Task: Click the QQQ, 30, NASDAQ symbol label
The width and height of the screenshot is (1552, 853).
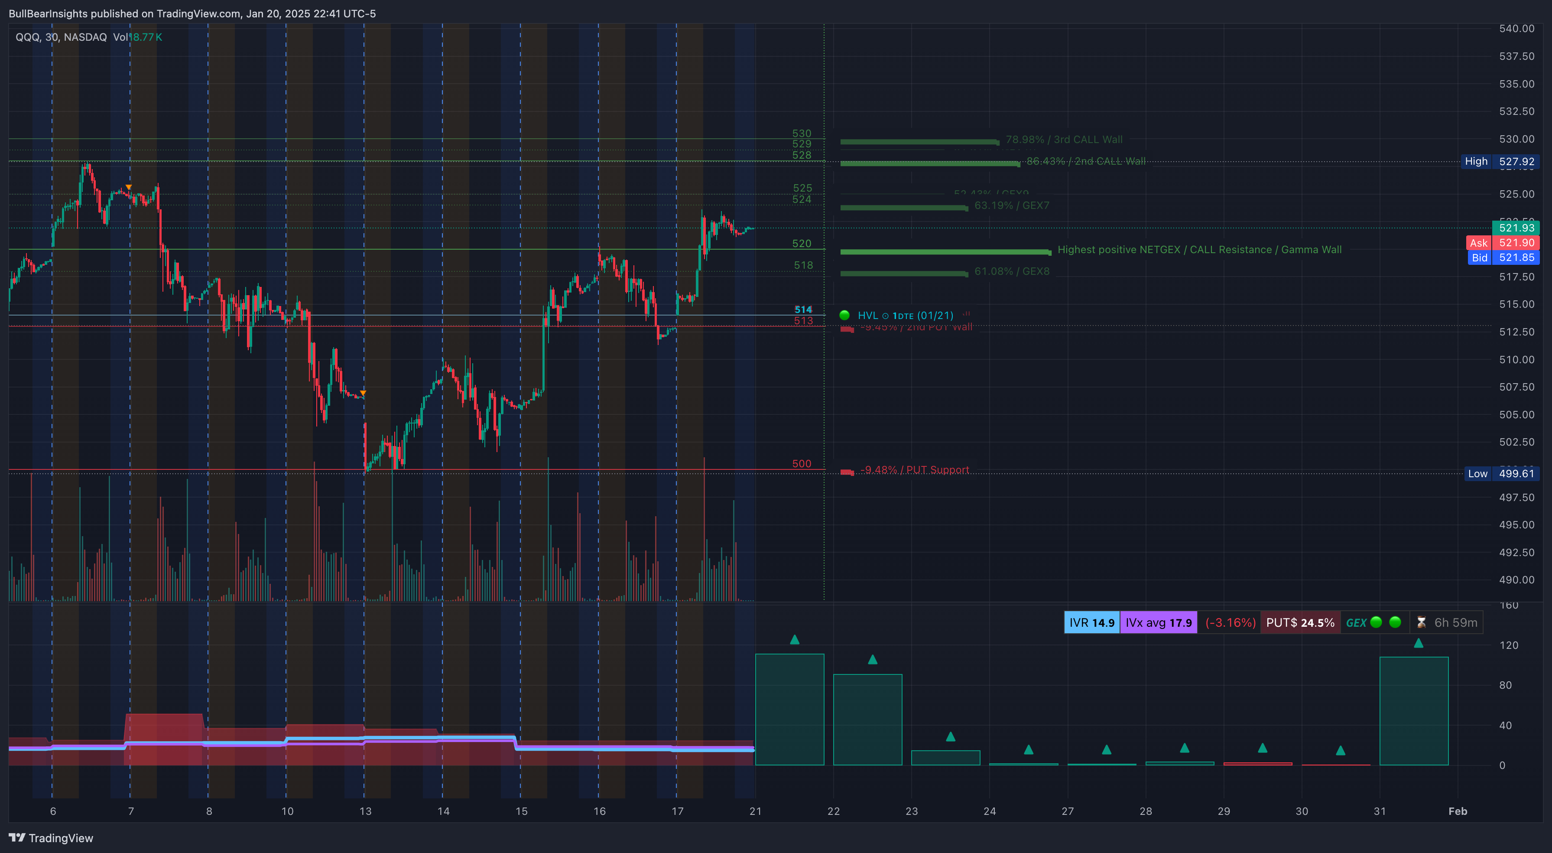Action: pos(61,37)
